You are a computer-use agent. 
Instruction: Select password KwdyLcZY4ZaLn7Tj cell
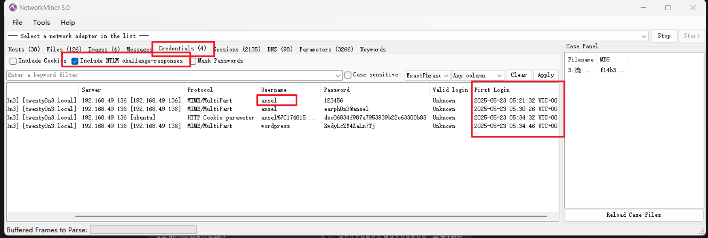(x=349, y=126)
